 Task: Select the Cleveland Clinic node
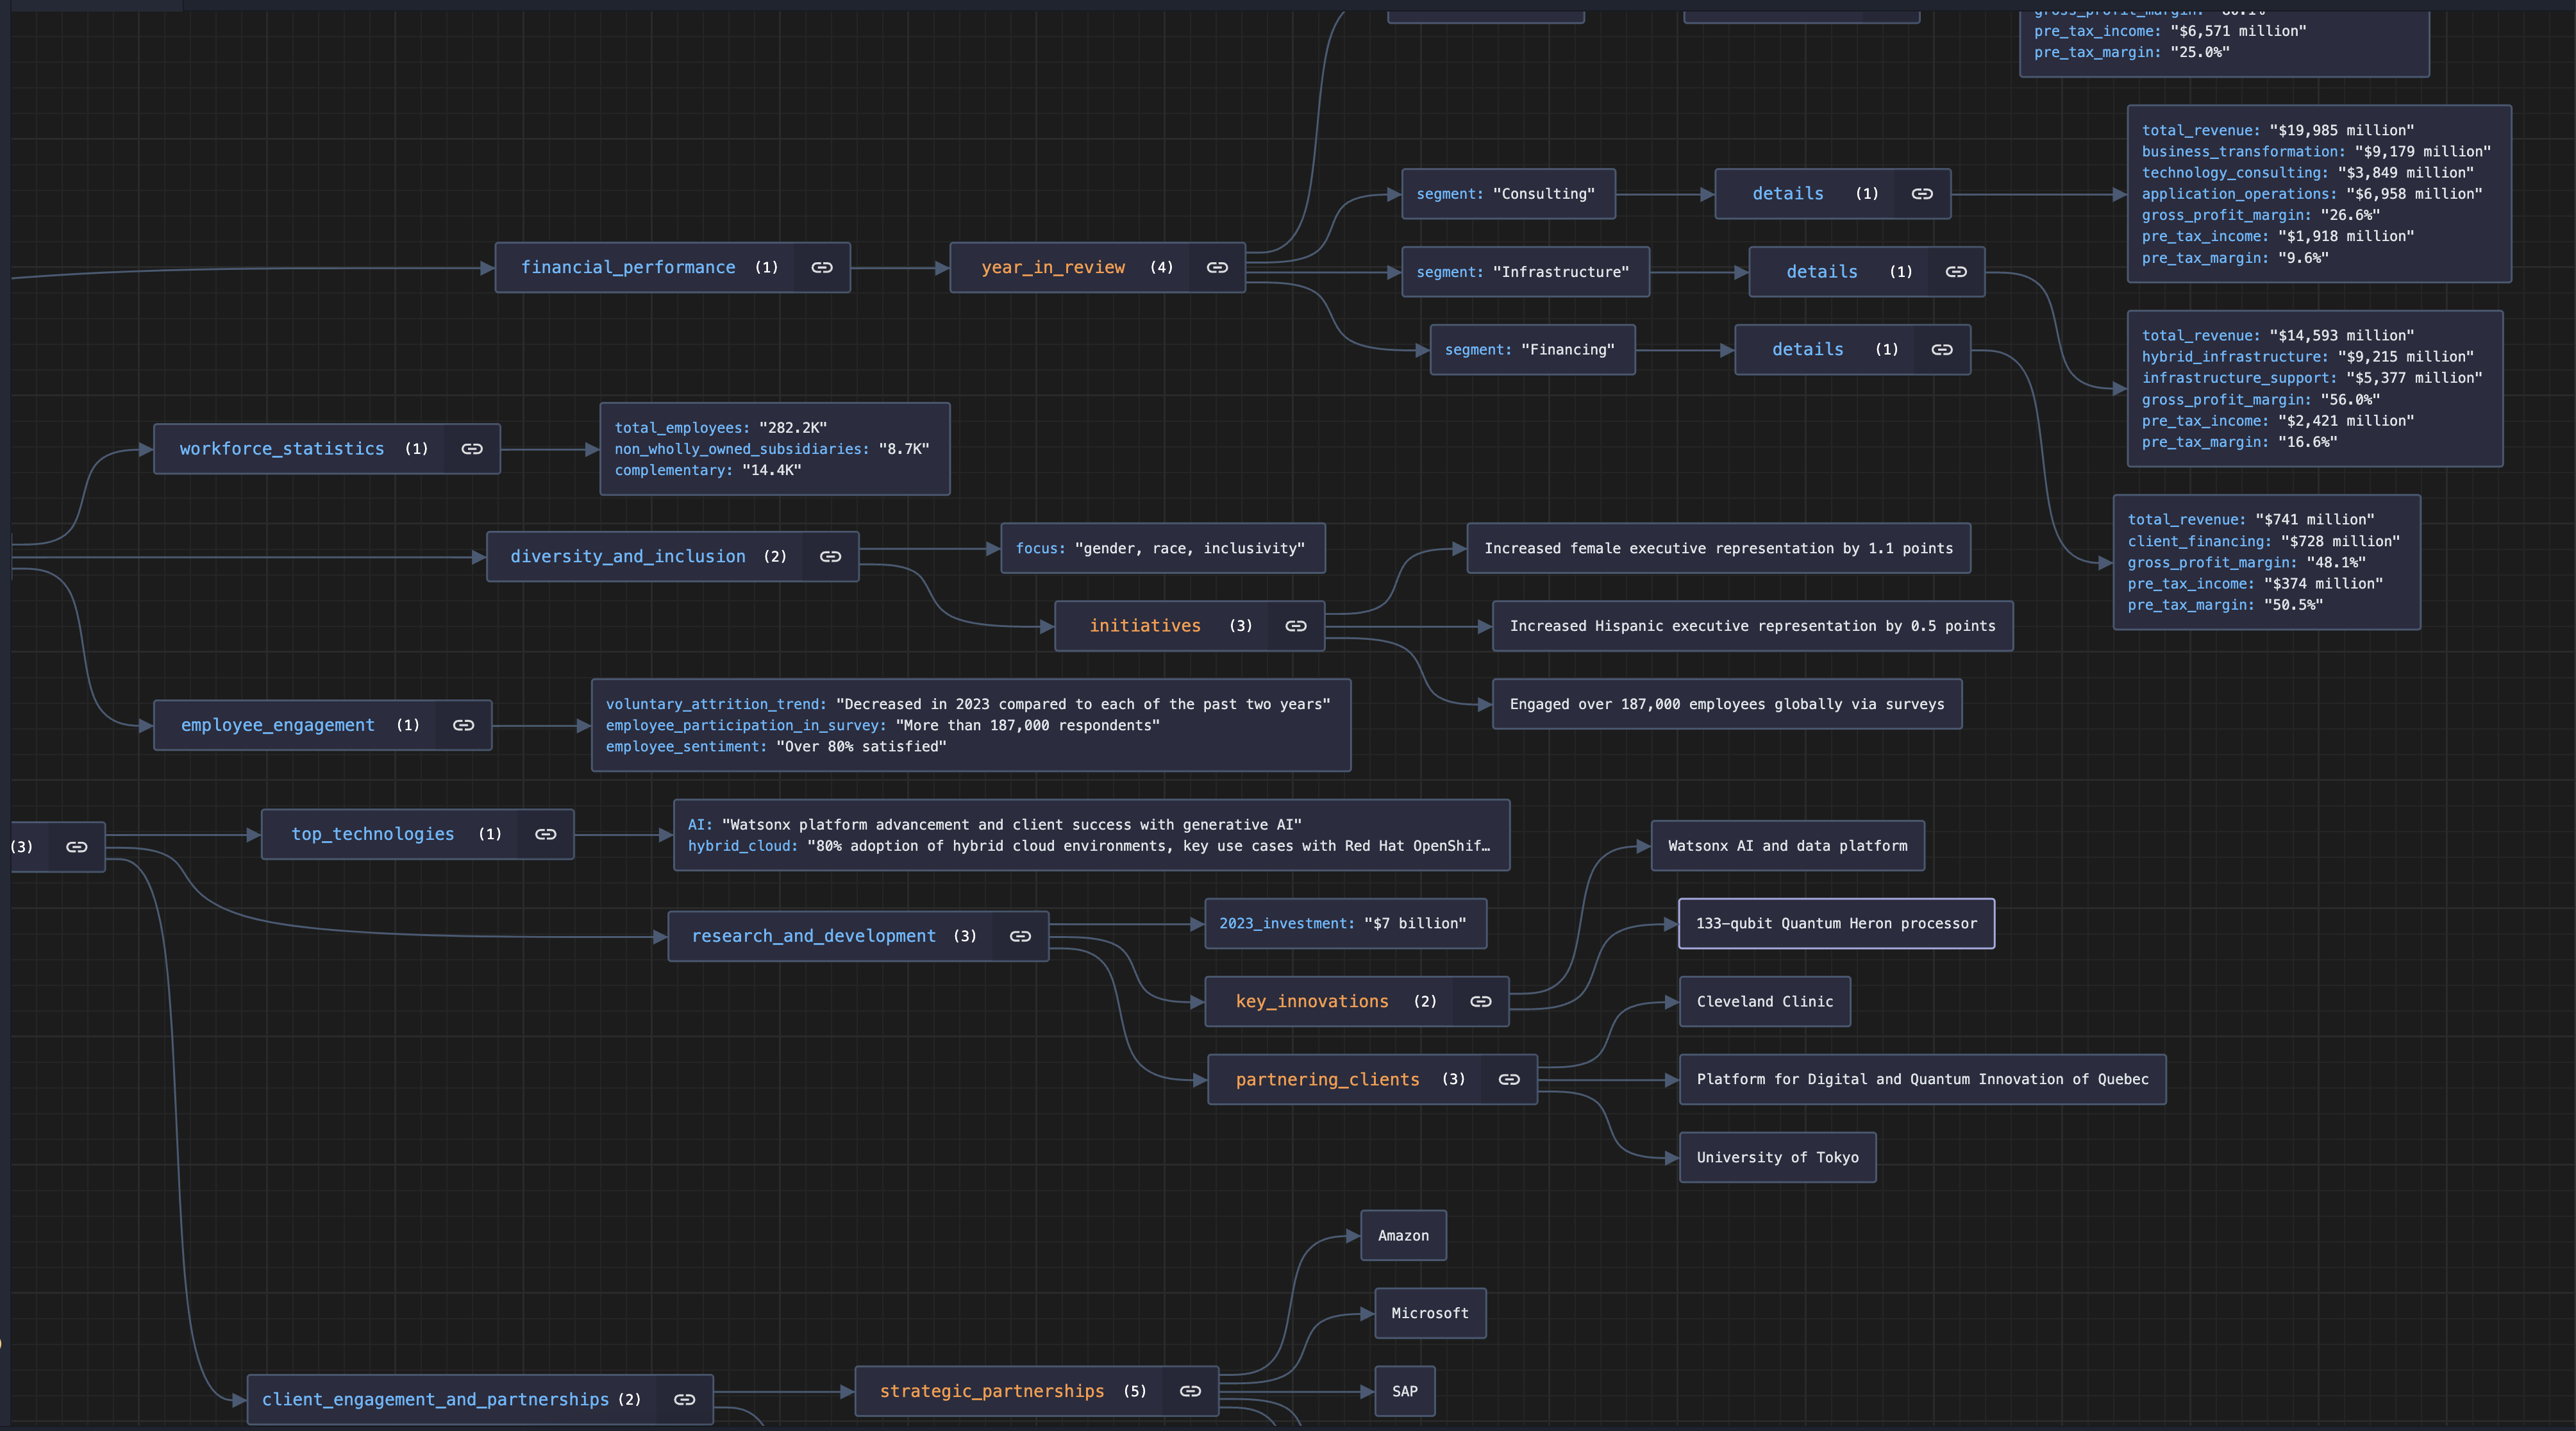click(1764, 1002)
